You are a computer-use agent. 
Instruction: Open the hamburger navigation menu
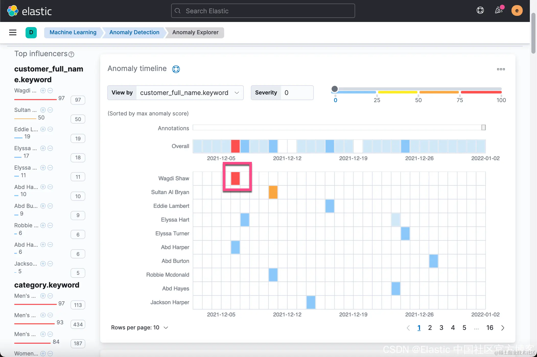[13, 32]
